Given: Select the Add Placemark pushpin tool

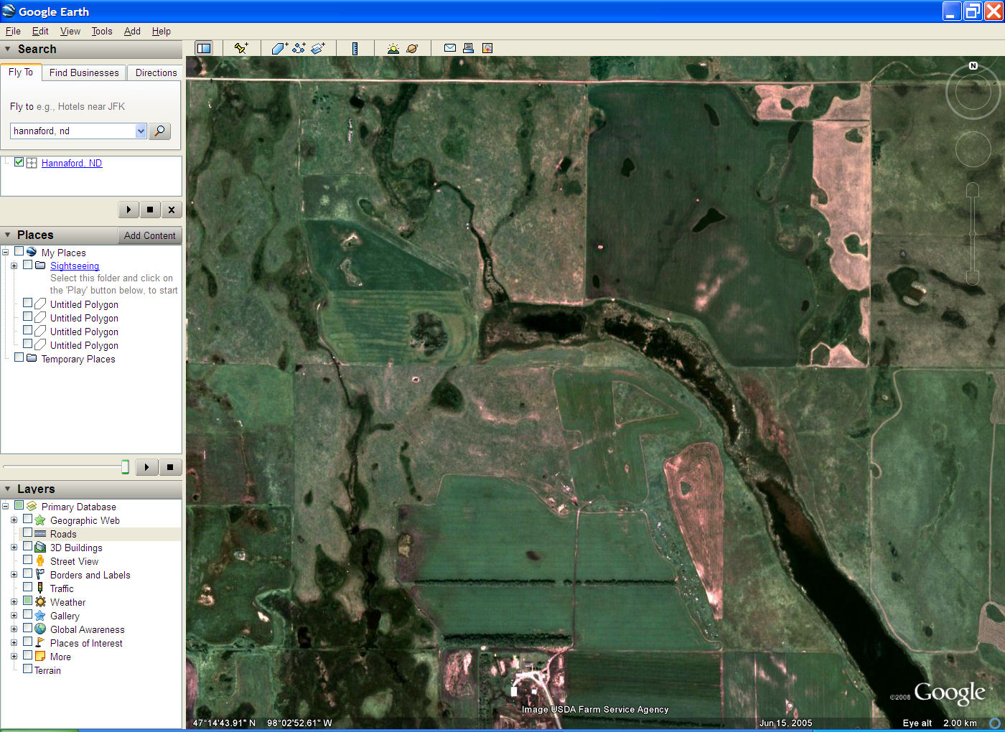Looking at the screenshot, I should 241,48.
